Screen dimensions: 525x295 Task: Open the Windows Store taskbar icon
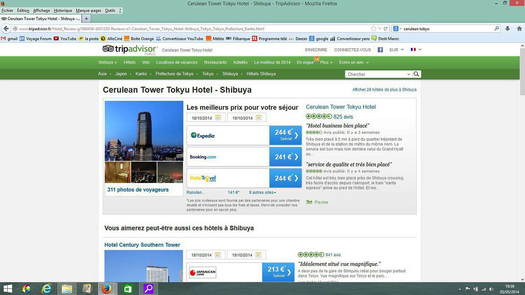(x=127, y=289)
